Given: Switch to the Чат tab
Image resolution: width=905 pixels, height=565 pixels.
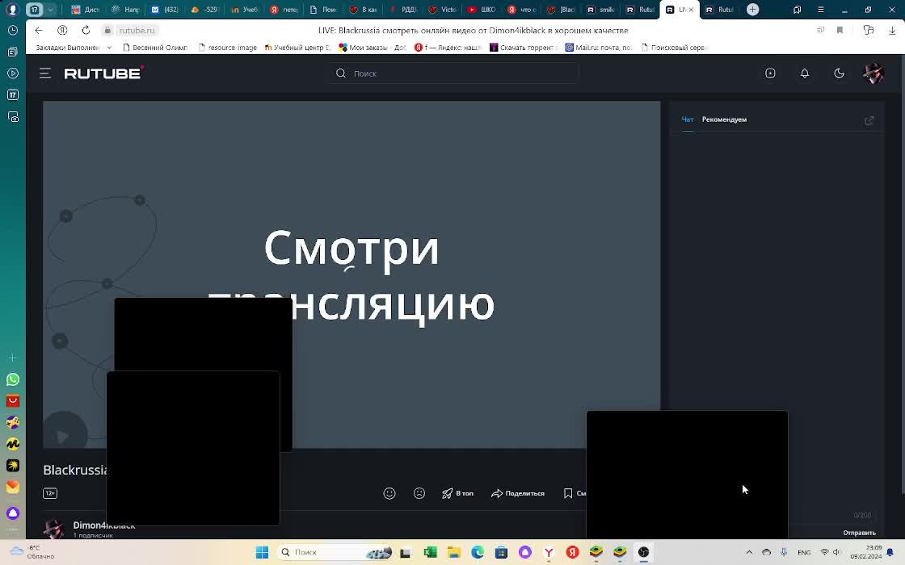Looking at the screenshot, I should (688, 119).
